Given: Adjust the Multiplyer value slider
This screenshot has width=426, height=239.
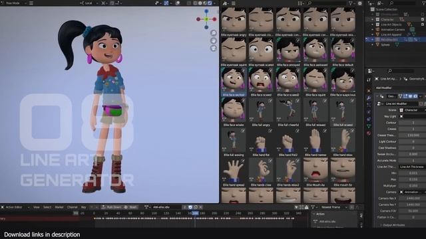Looking at the screenshot, I should (413, 186).
